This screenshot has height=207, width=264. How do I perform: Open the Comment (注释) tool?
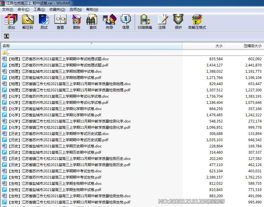tap(162, 22)
